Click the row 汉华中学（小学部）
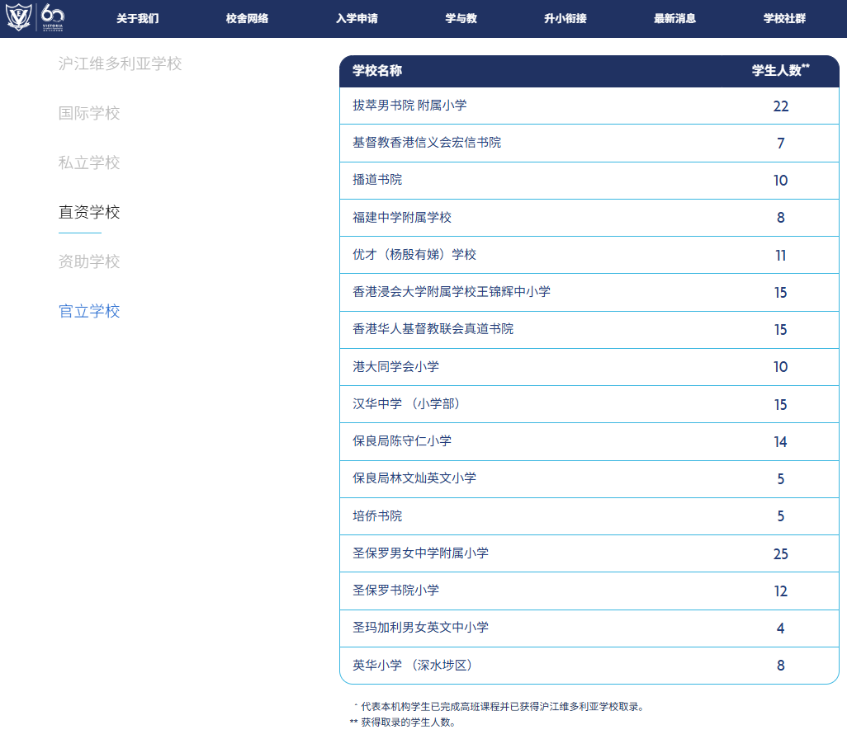The image size is (847, 739). tap(589, 404)
